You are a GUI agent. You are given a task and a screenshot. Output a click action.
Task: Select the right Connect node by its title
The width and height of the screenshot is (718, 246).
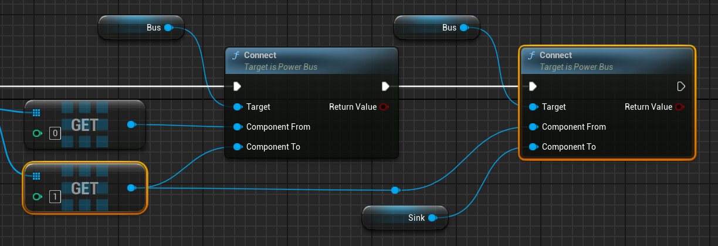click(x=556, y=55)
